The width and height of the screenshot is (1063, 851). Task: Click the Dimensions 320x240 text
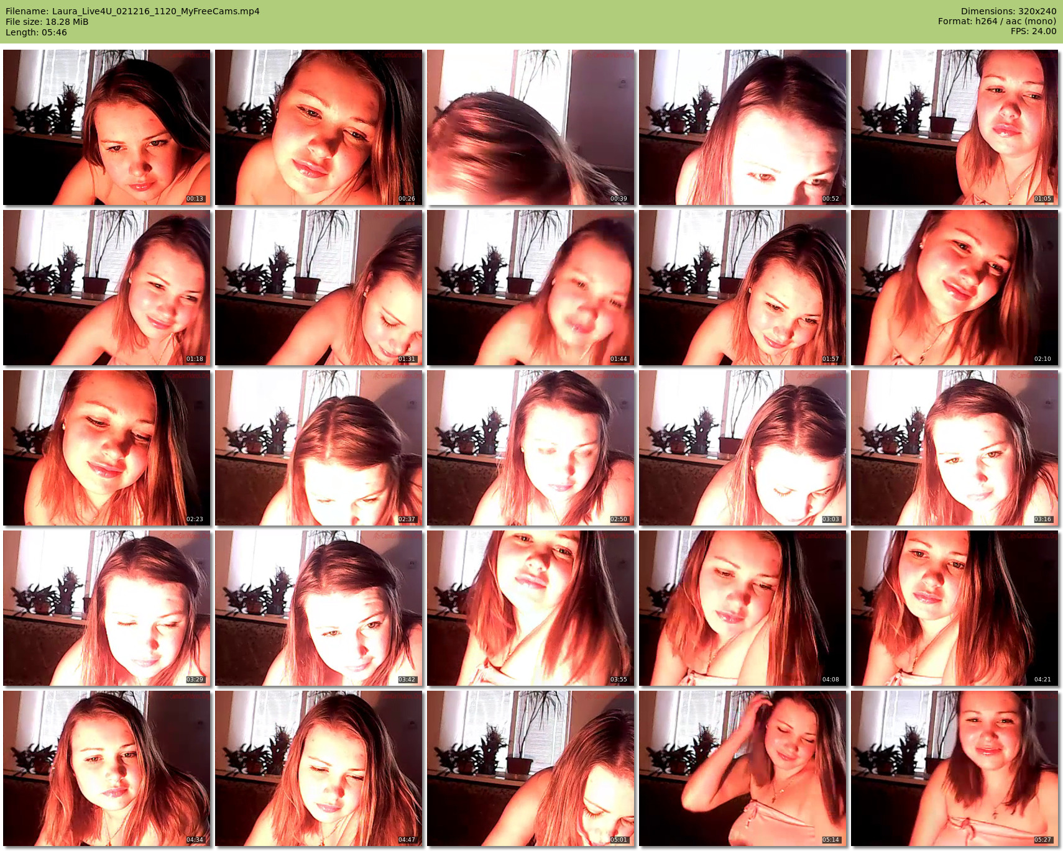pyautogui.click(x=1008, y=11)
